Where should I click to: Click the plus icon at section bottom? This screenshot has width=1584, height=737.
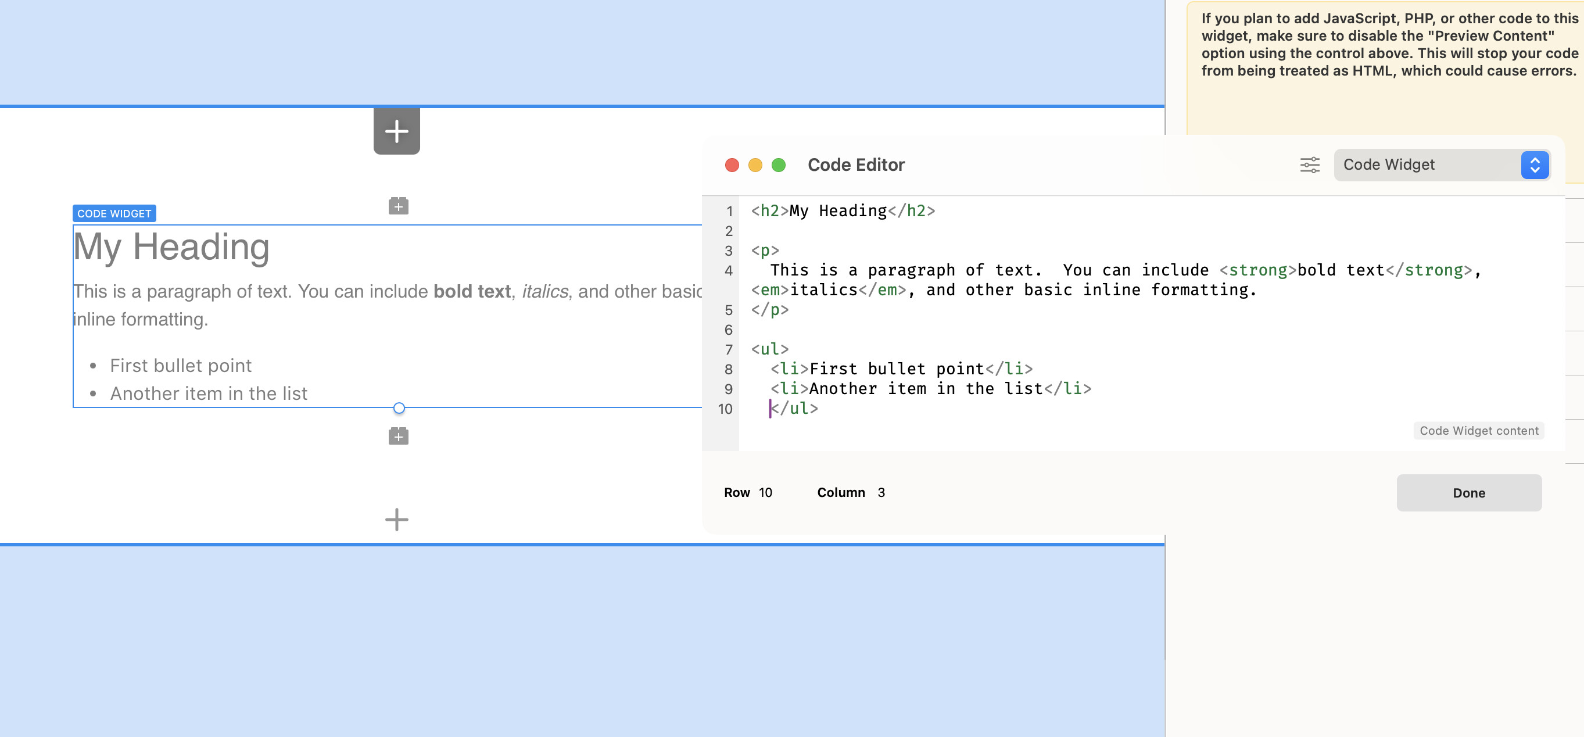[x=397, y=519]
